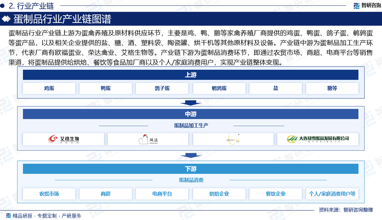This screenshot has width=382, height=220.
Task: Click the down arrow between 中游 and 下游
Action: click(x=191, y=155)
